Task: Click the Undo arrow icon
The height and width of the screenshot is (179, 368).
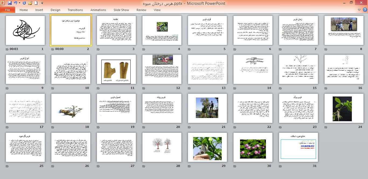Action: pos(16,3)
